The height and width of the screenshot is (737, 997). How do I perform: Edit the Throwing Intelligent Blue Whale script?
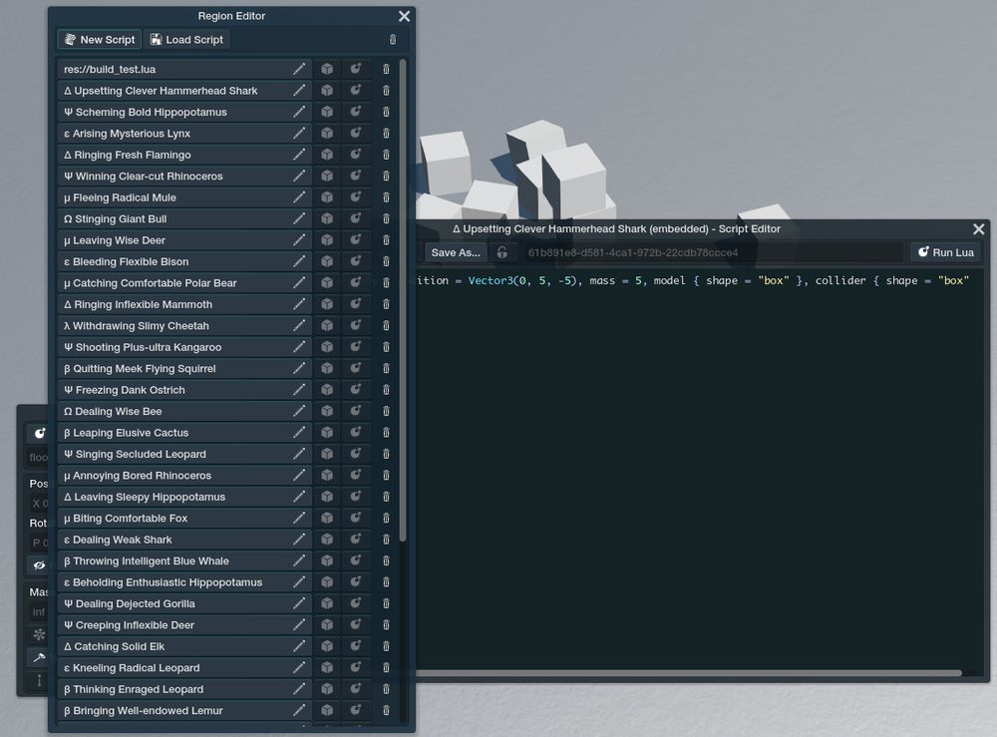(299, 560)
